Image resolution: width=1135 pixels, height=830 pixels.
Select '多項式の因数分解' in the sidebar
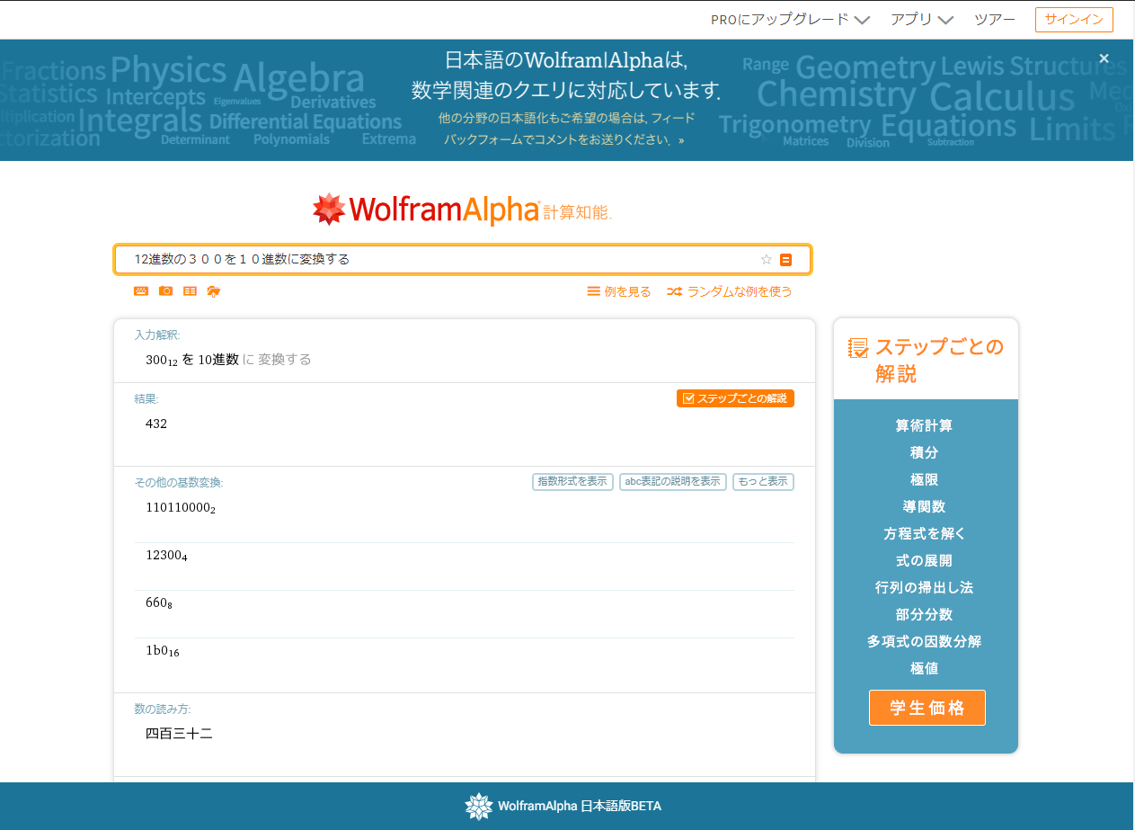point(925,641)
